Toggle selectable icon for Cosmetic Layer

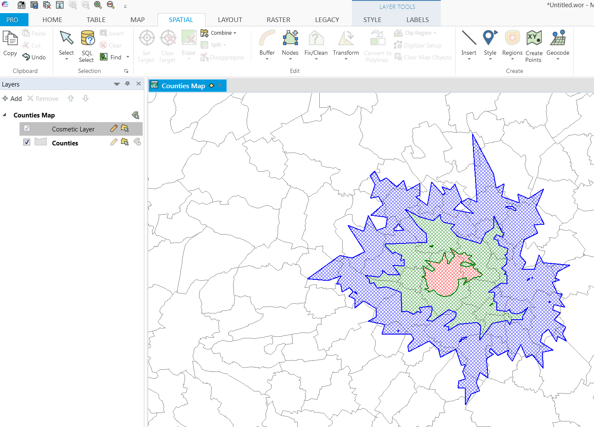[124, 128]
